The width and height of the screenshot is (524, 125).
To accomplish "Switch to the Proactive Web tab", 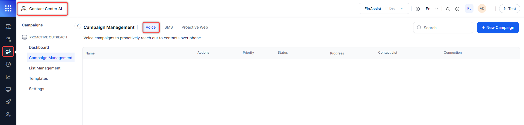I will pos(195,27).
